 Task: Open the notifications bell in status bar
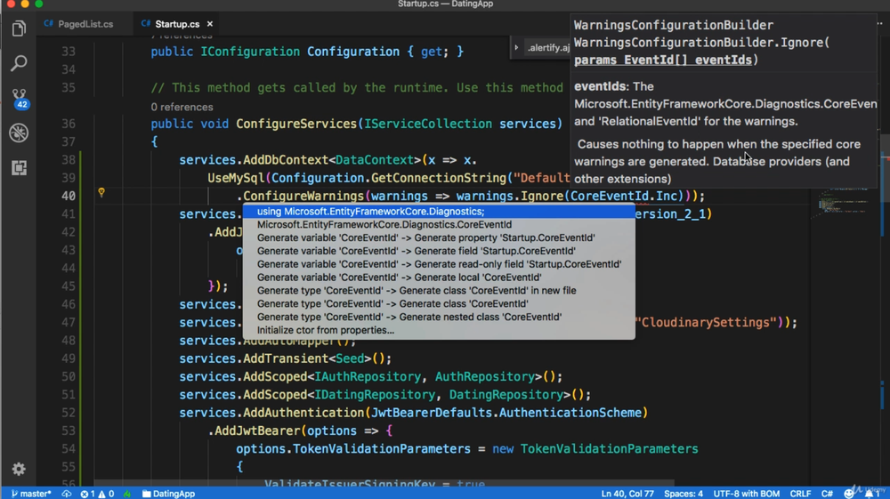pos(870,494)
